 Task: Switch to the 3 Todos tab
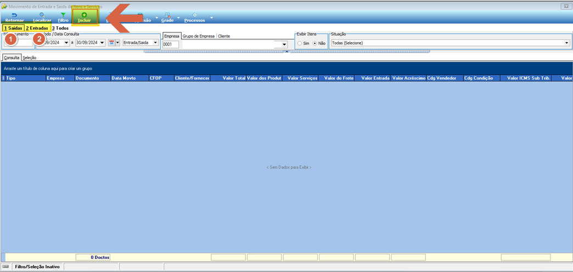pos(60,28)
